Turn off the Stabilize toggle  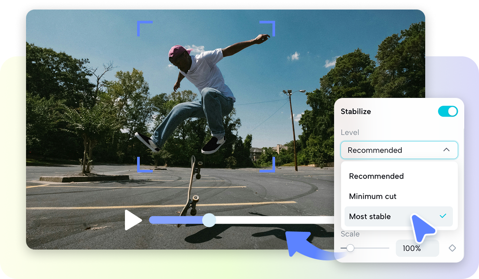coord(448,111)
